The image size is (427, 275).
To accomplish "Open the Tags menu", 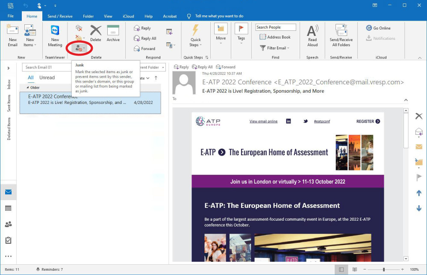I will [241, 34].
